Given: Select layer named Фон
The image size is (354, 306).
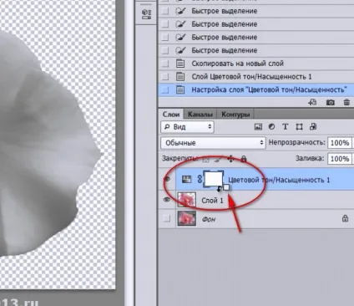Looking at the screenshot, I should point(209,219).
